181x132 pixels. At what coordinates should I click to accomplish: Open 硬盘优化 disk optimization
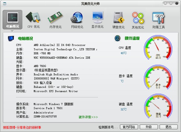tap(119, 20)
